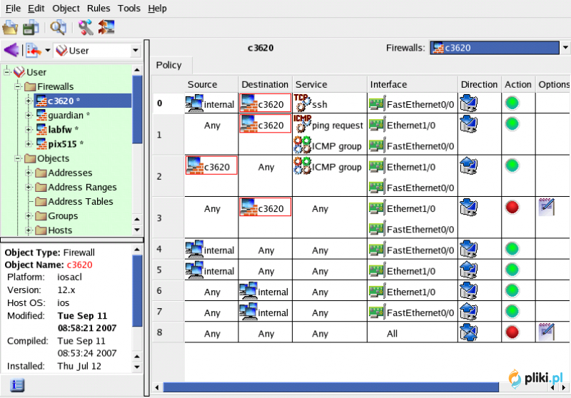Expand the labfw firewall node

(x=29, y=130)
